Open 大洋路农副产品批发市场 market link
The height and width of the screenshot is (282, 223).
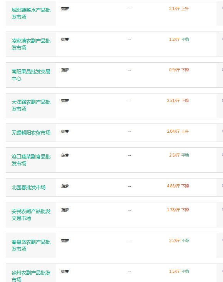click(31, 105)
